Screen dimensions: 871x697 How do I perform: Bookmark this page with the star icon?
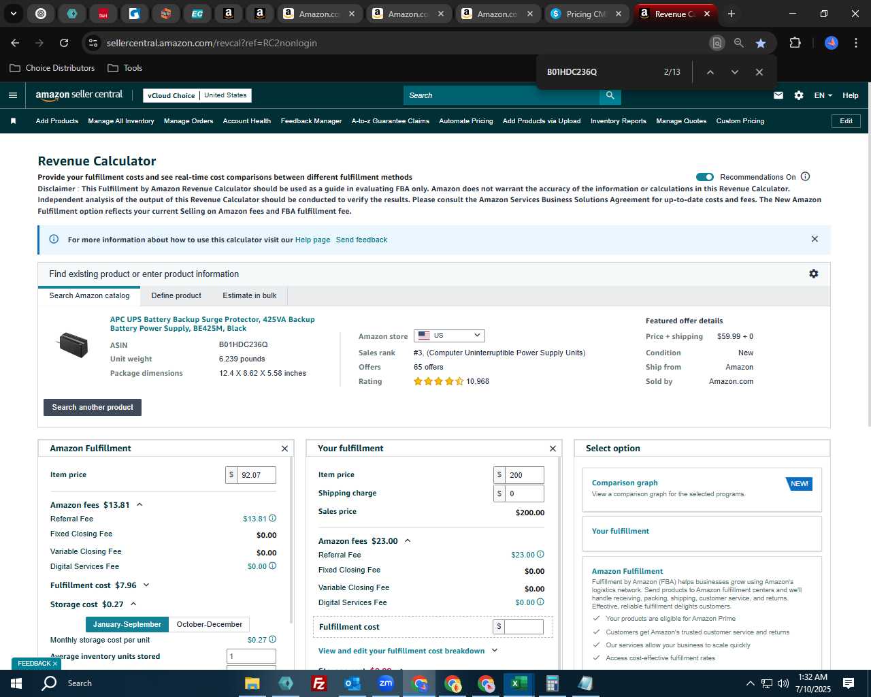pyautogui.click(x=761, y=43)
